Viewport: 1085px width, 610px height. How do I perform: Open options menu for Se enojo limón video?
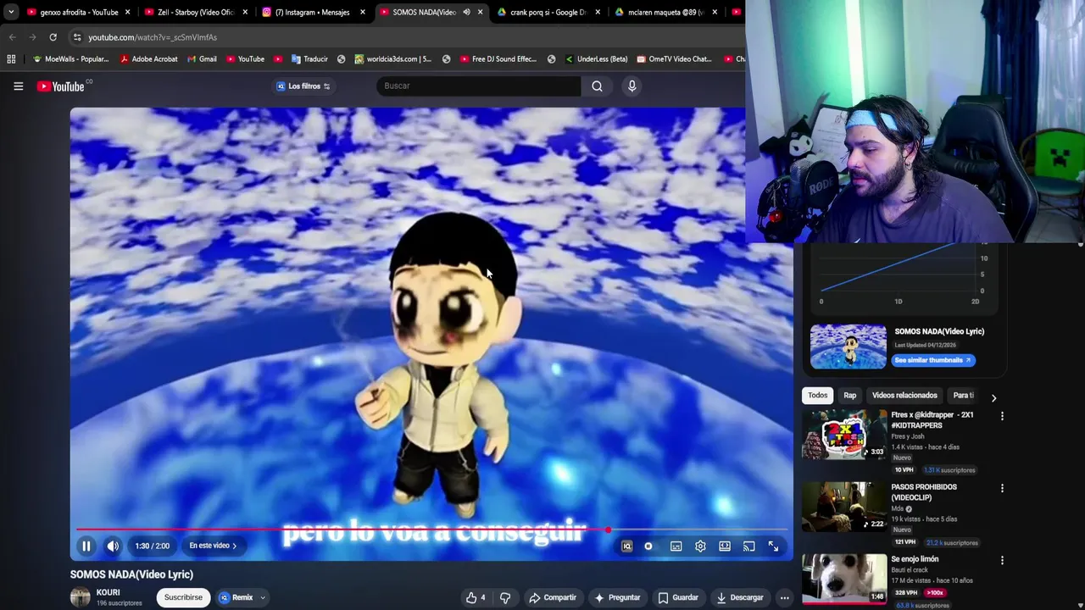(1002, 560)
